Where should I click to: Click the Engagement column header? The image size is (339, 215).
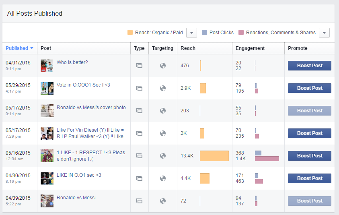pos(250,48)
